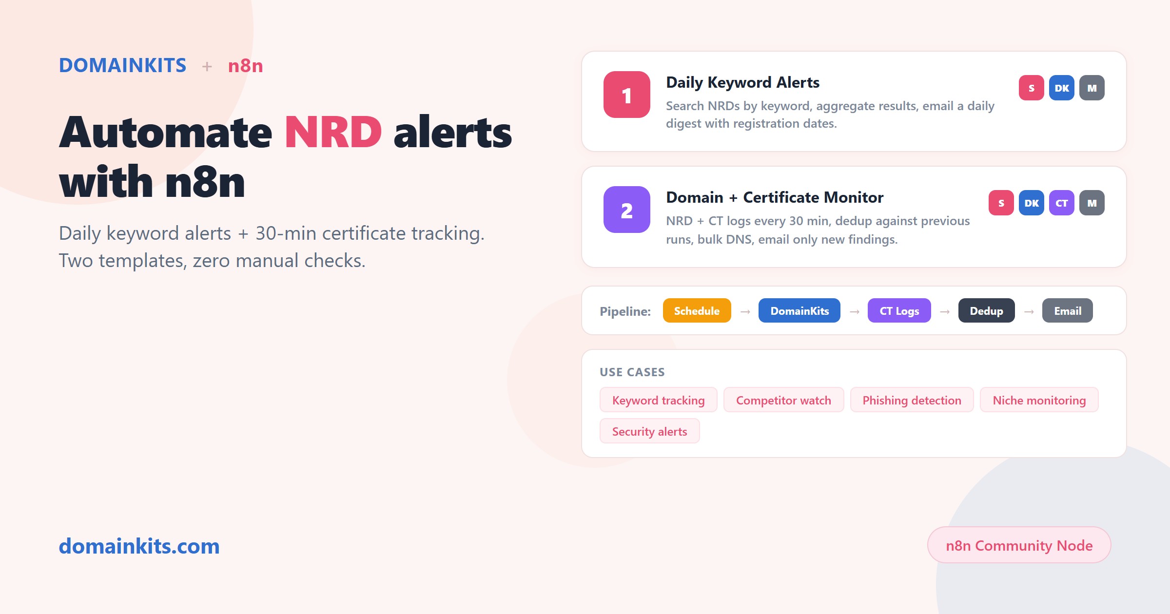Click the DK icon in Certificate Monitor card
This screenshot has width=1170, height=614.
[x=1031, y=203]
